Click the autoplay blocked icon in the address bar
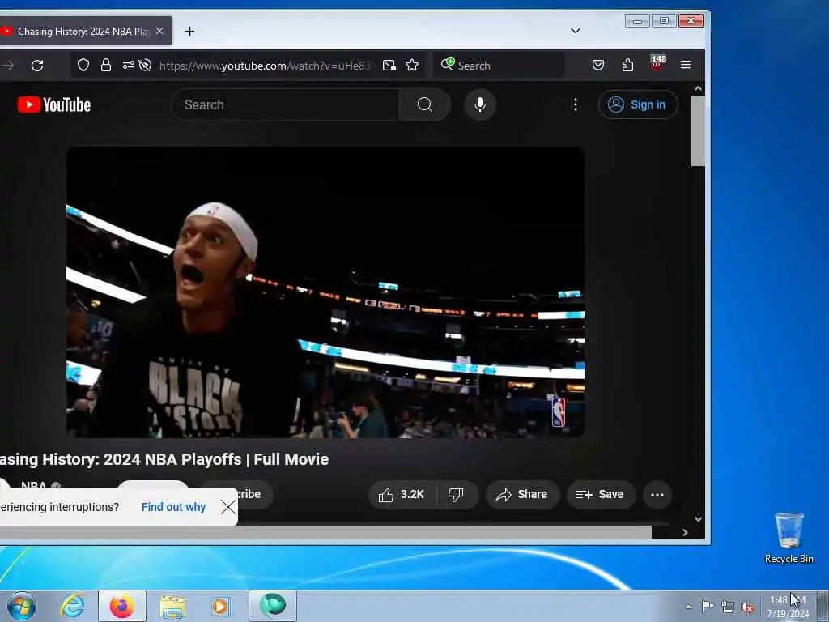 (145, 65)
